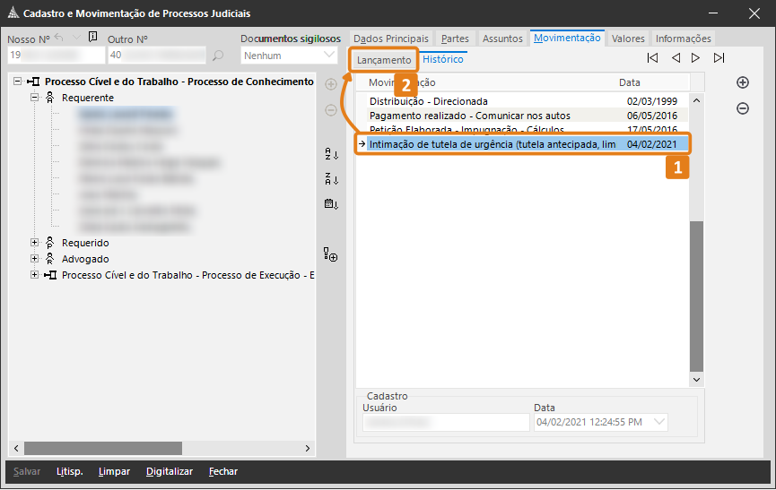Click the magnifier search icon beside Outro Nº
776x490 pixels.
(218, 56)
